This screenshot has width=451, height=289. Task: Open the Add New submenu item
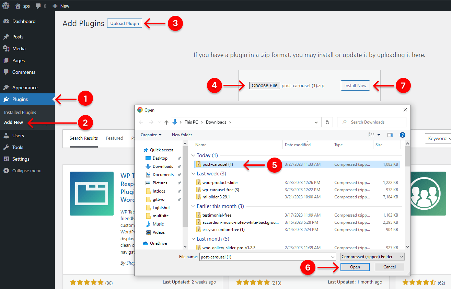click(14, 122)
